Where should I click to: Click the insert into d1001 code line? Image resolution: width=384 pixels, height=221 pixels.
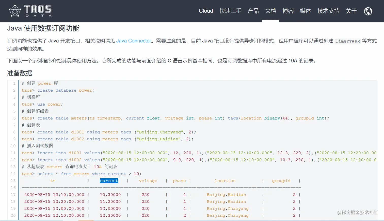[x=199, y=153]
